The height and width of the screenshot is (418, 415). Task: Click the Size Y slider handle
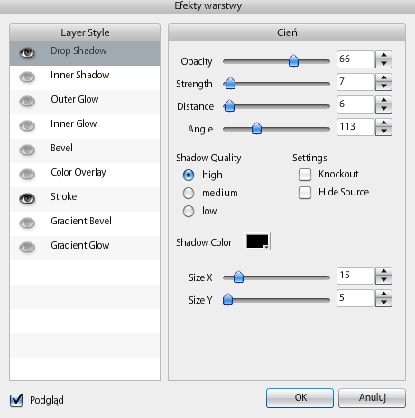(227, 299)
